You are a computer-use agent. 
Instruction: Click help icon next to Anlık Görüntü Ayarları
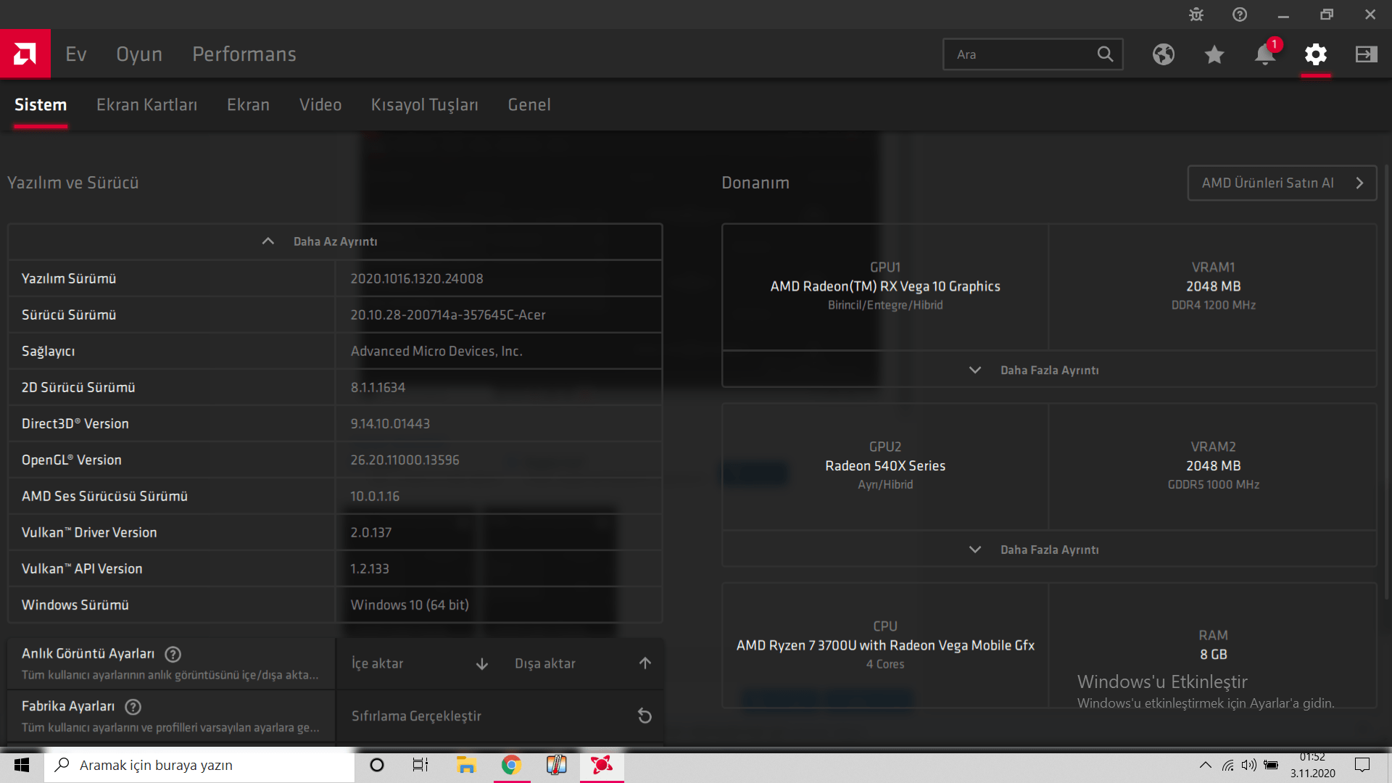click(173, 654)
